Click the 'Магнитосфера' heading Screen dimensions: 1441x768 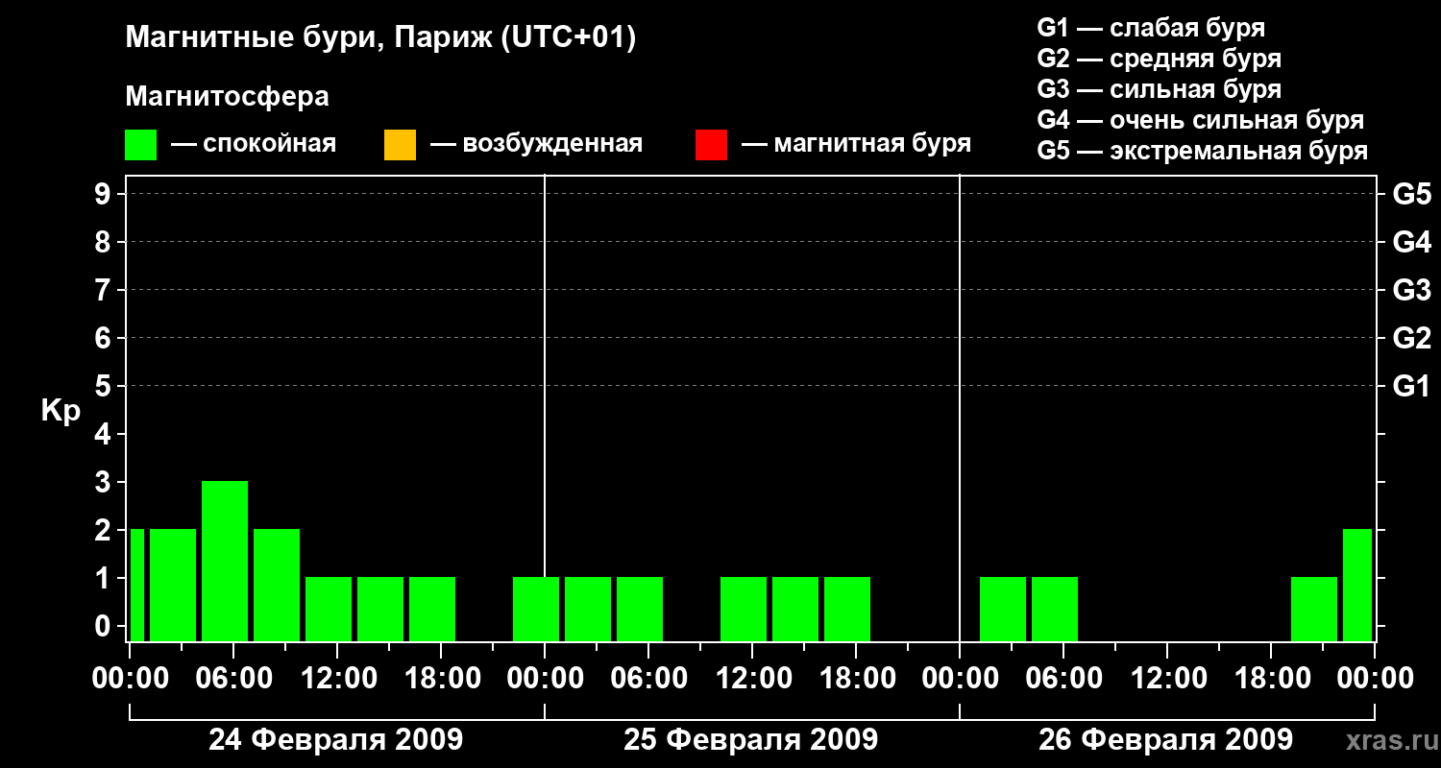coord(227,97)
